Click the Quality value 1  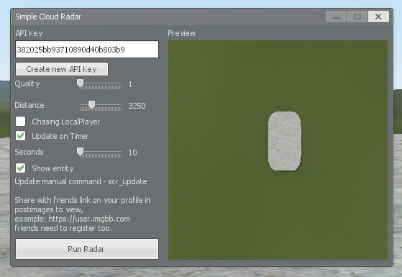pos(130,84)
